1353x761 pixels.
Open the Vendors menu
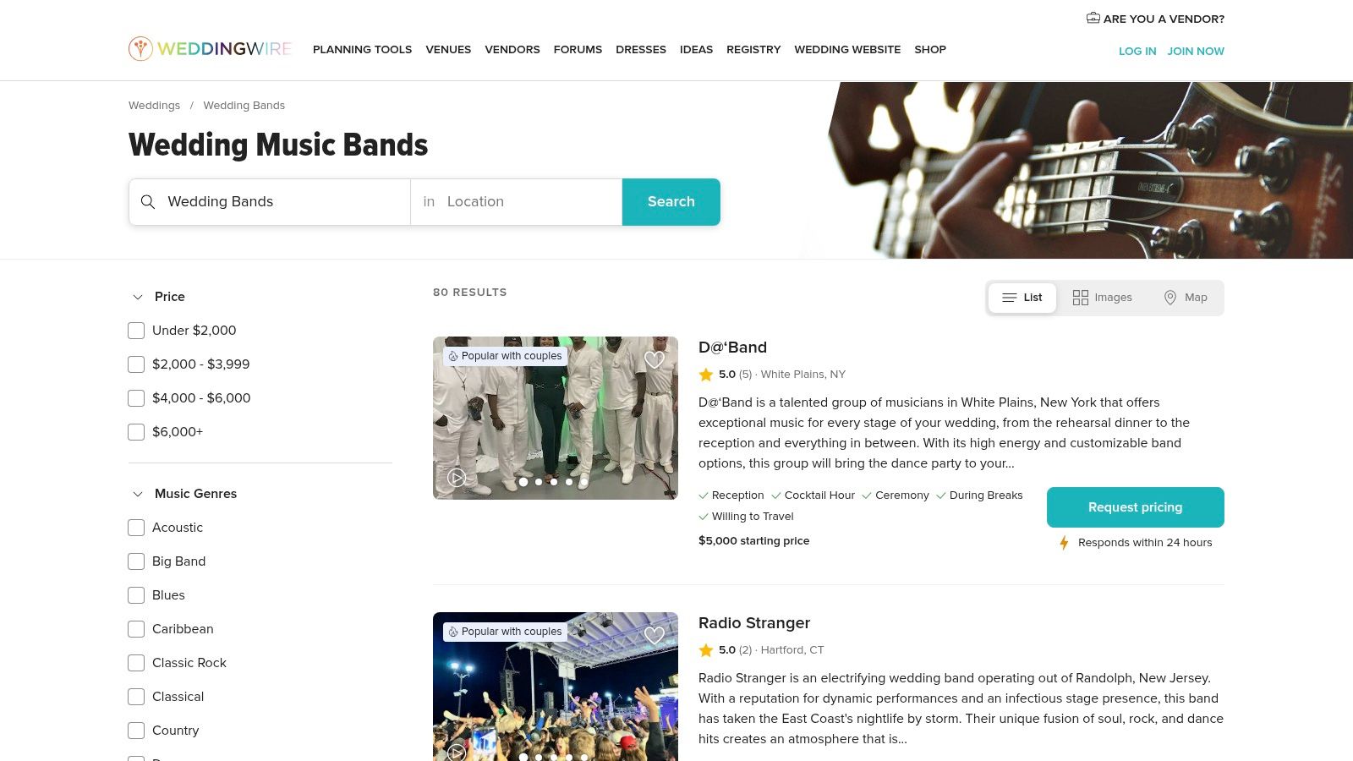tap(512, 50)
